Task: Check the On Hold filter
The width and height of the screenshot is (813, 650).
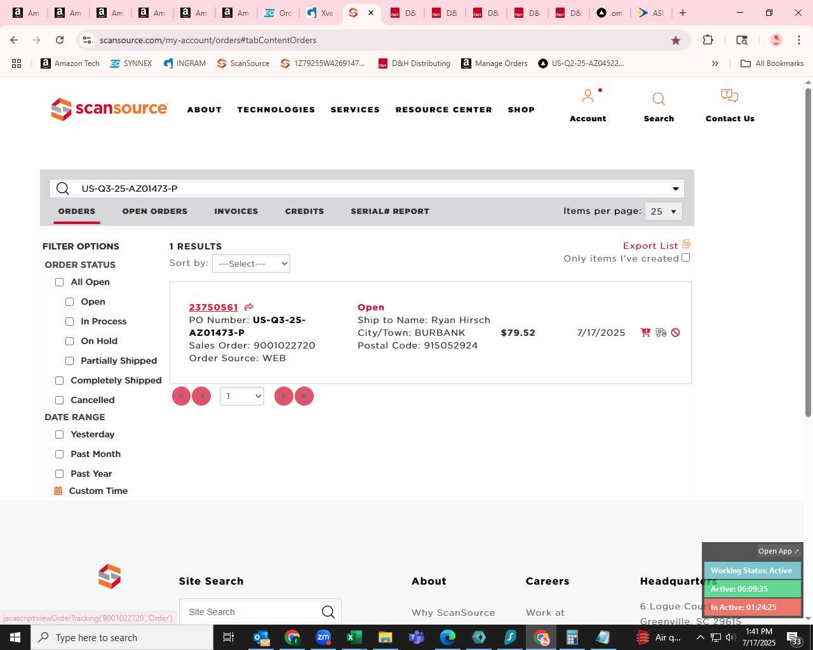Action: point(70,342)
